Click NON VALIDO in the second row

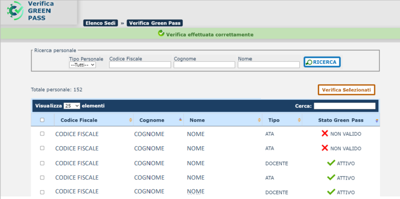point(346,148)
